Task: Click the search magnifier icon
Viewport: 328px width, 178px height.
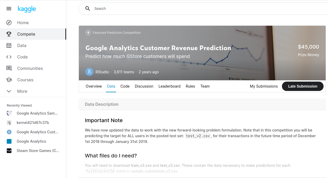Action: click(x=88, y=9)
